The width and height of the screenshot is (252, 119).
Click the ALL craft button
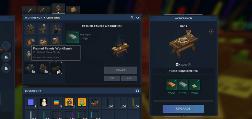(x=129, y=78)
